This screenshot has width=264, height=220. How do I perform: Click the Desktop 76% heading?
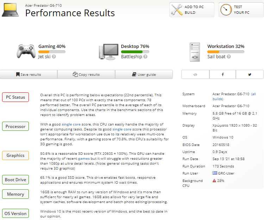(135, 46)
